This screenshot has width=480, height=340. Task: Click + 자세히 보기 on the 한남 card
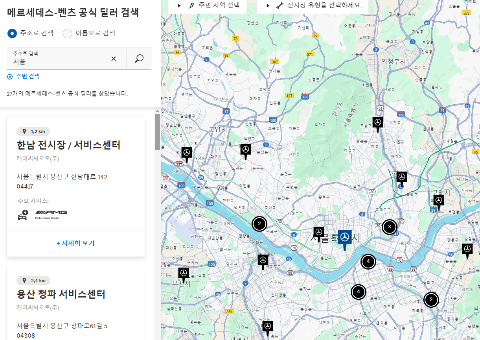click(75, 243)
